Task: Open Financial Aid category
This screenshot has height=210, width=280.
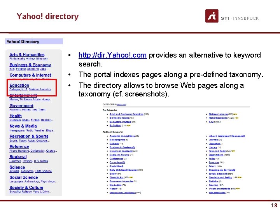Action: (x=117, y=177)
